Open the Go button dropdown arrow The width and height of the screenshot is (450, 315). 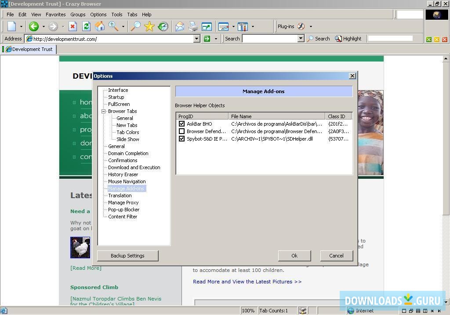216,39
